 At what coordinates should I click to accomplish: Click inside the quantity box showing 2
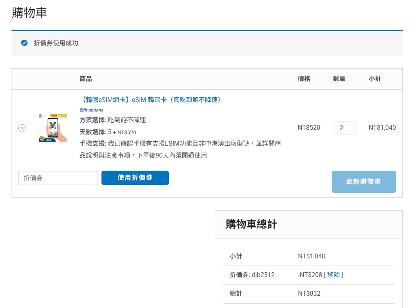[x=344, y=128]
